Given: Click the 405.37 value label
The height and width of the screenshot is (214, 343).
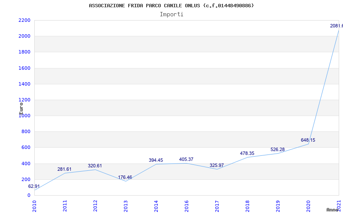Looking at the screenshot, I should coord(186,159).
